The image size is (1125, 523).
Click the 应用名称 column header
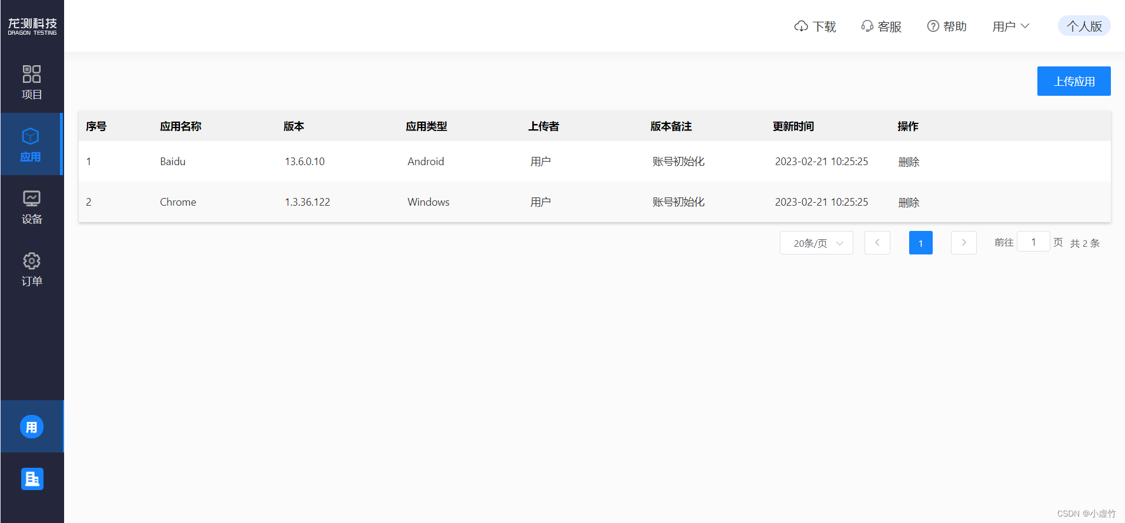pos(181,126)
